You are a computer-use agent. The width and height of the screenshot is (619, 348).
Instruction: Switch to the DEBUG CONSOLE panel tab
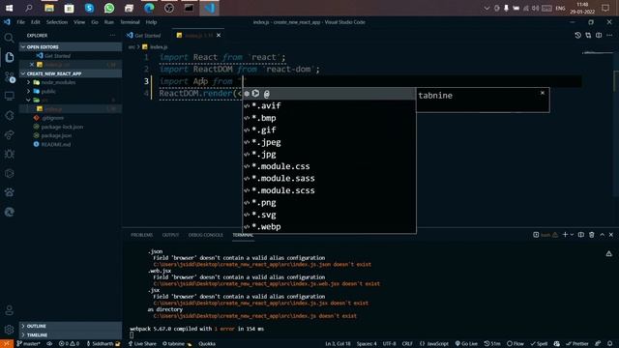coord(206,235)
